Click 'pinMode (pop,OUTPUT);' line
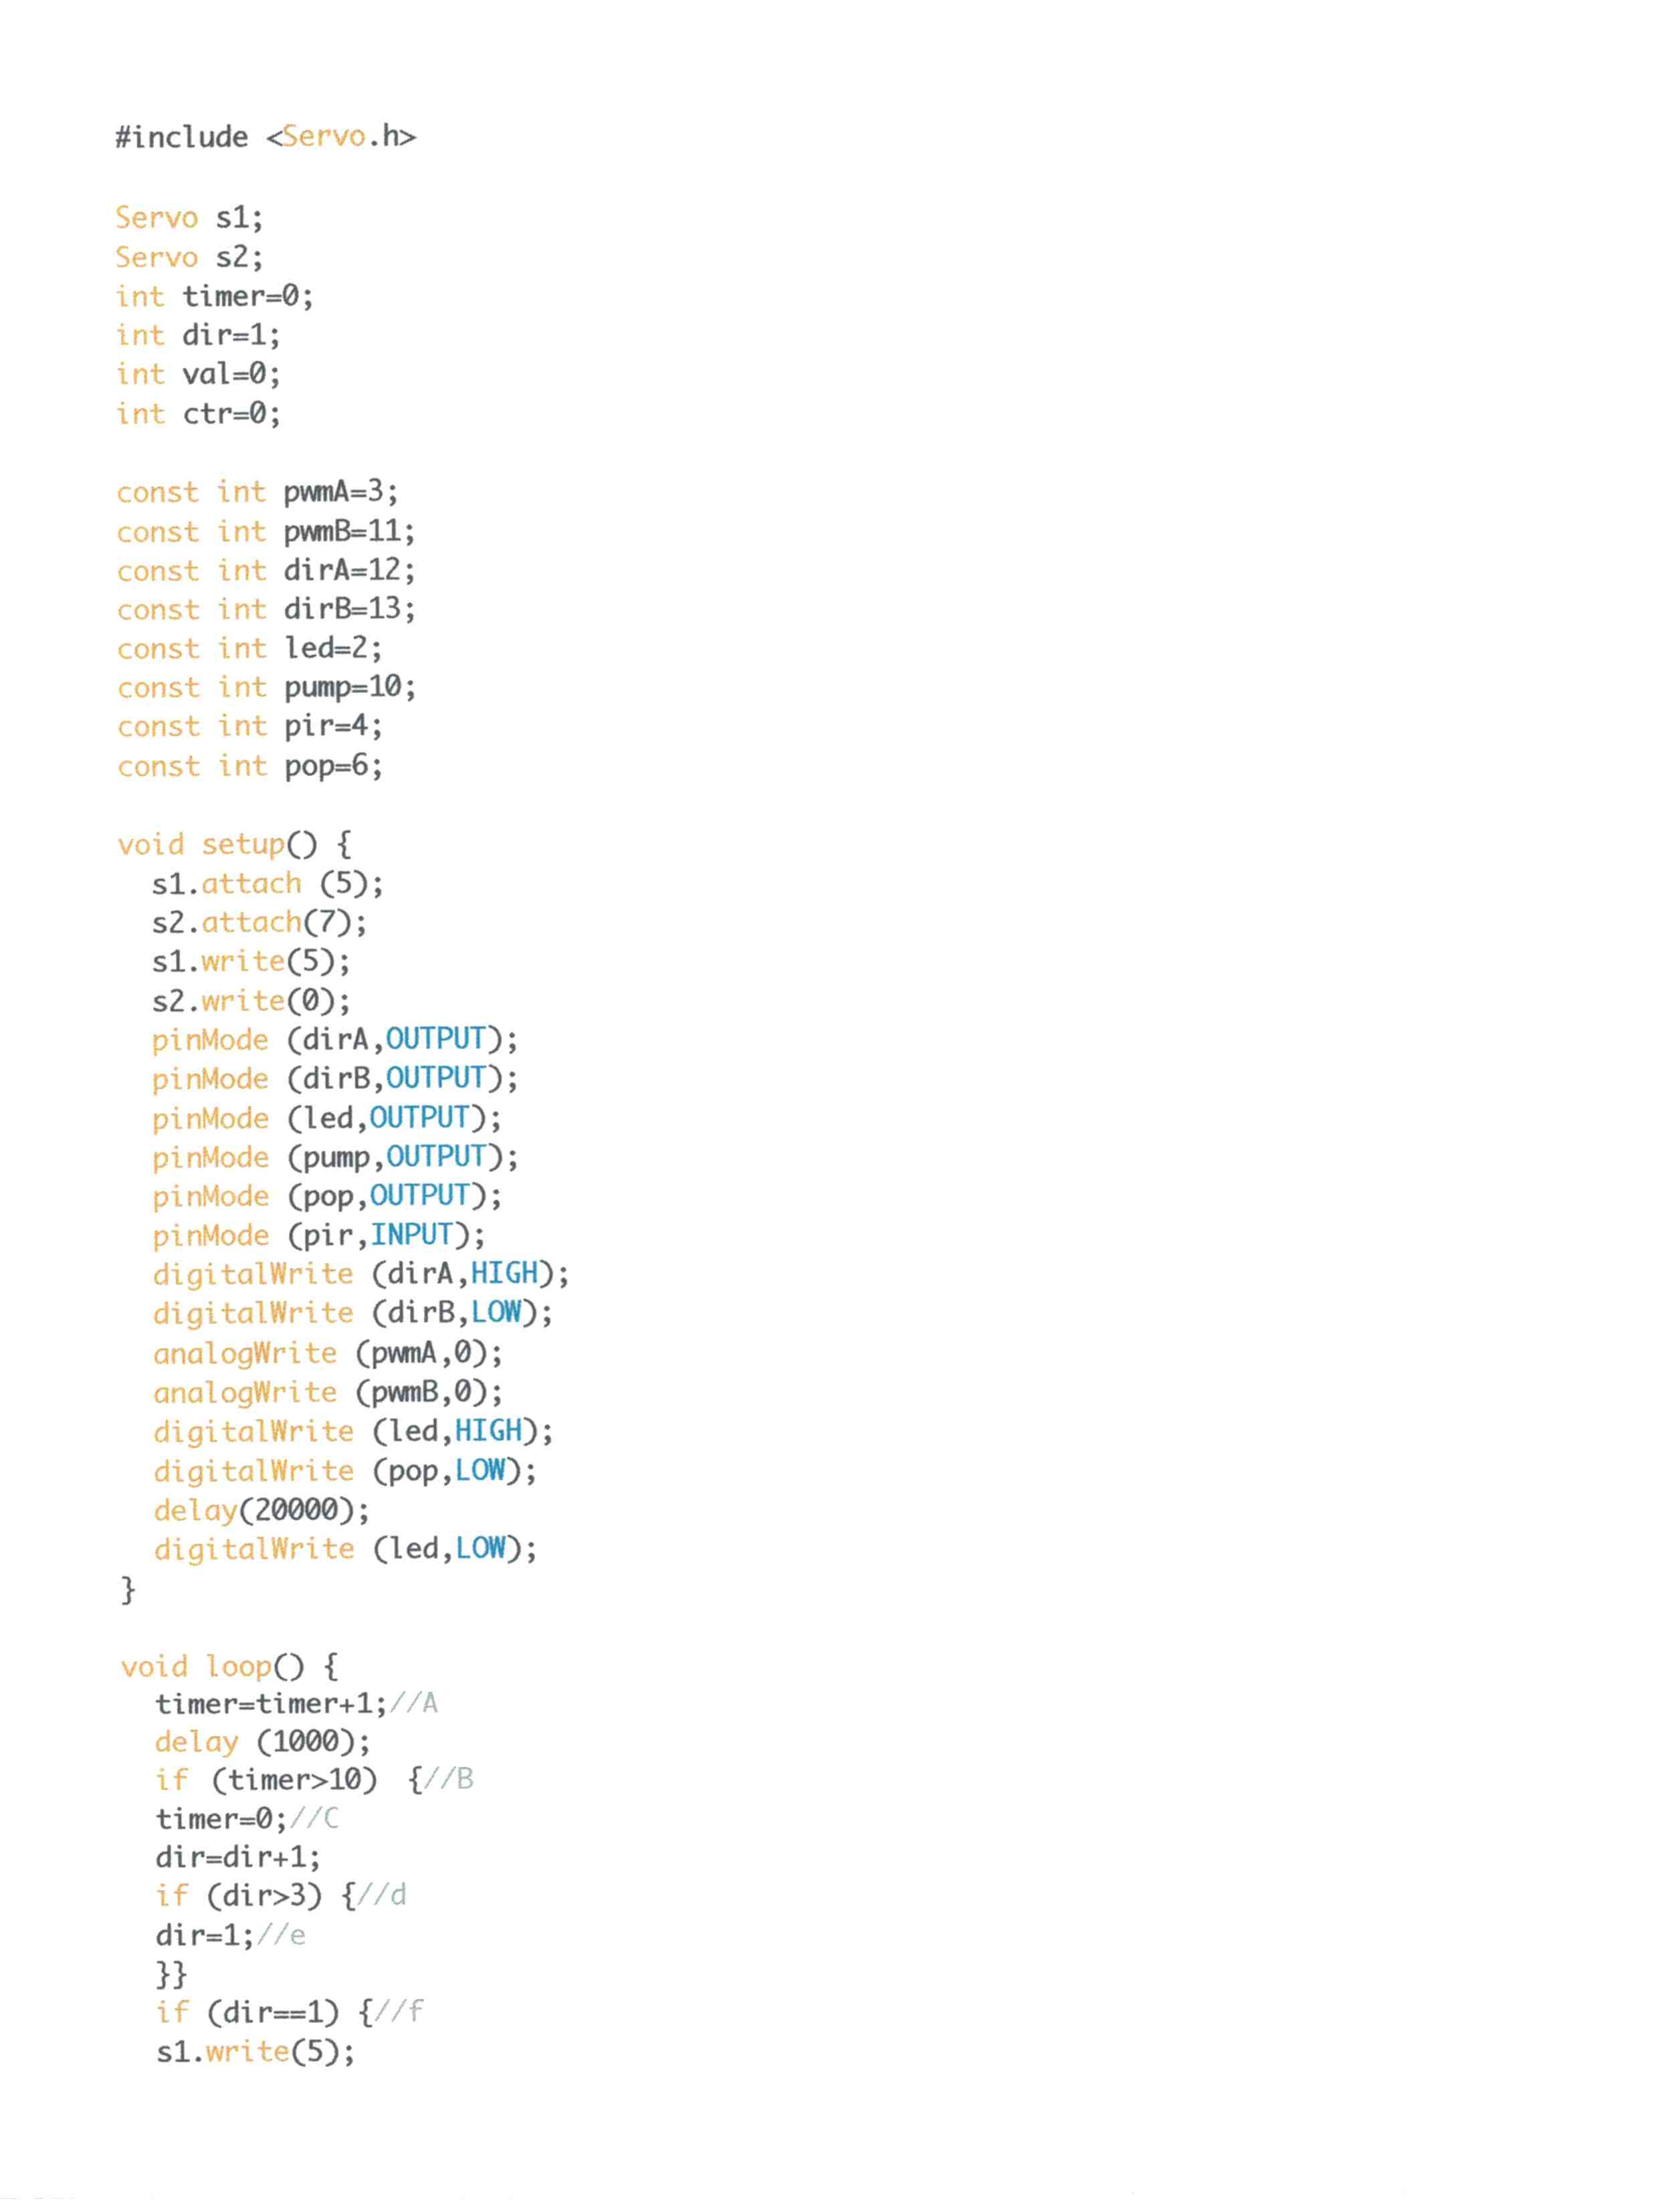The image size is (1680, 2201). pos(327,1198)
